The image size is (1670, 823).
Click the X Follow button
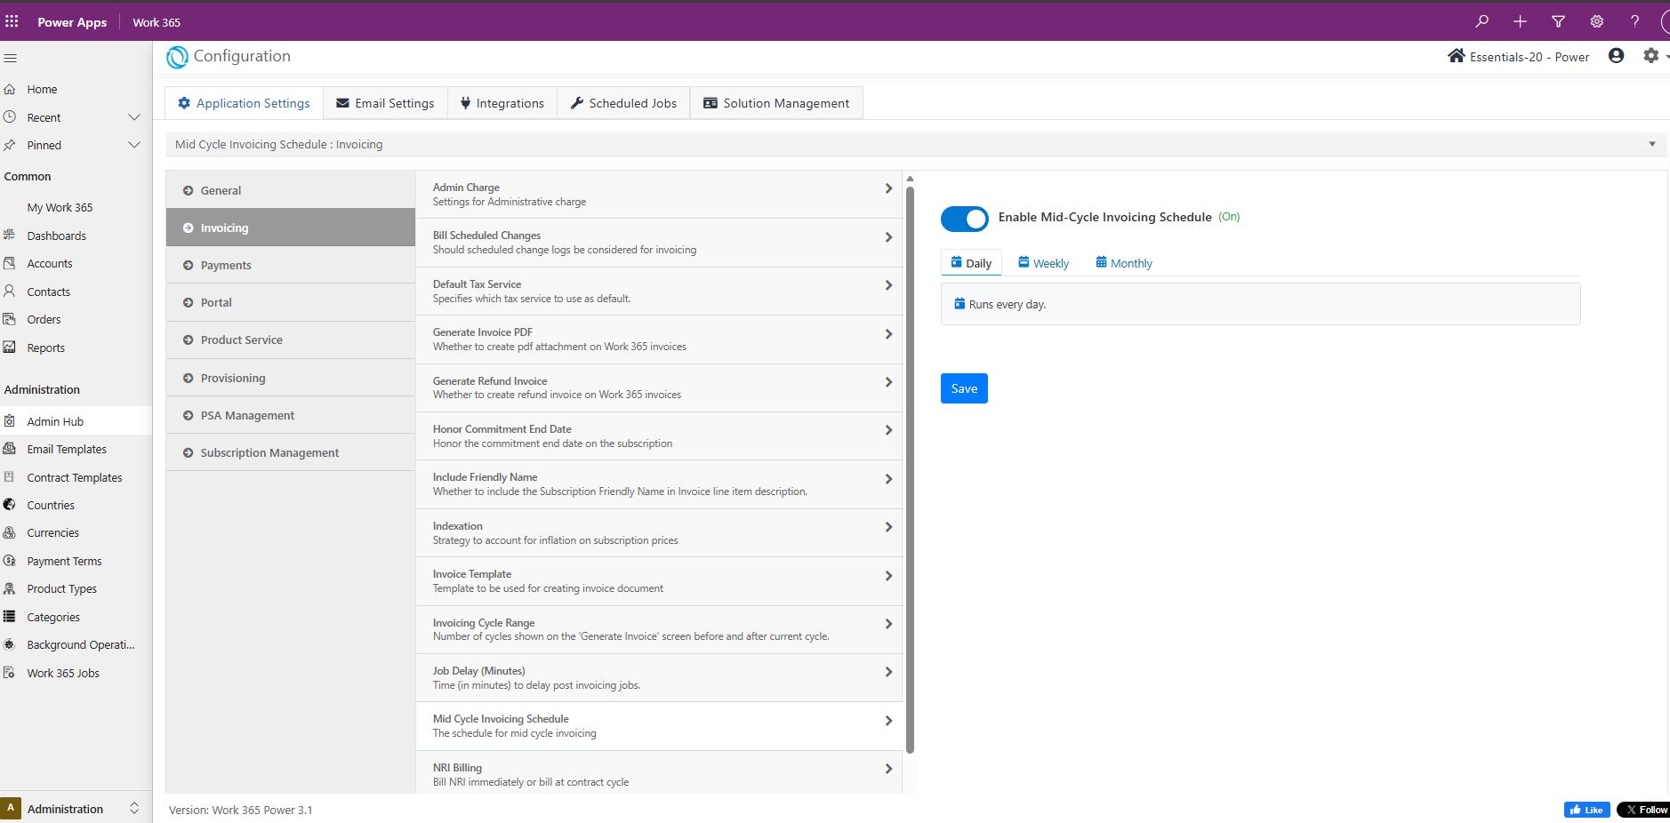[x=1643, y=810]
